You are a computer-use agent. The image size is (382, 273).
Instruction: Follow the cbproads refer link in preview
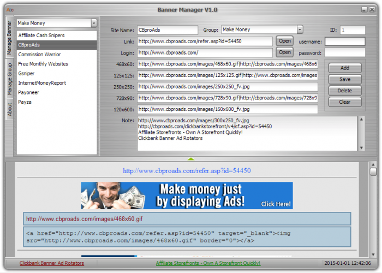pyautogui.click(x=187, y=170)
